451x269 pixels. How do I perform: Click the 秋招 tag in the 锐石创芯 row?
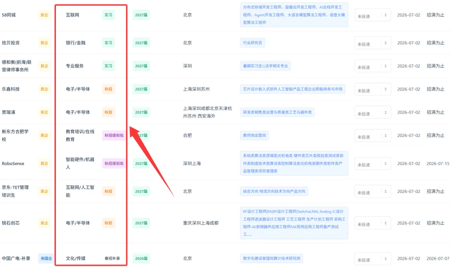coord(109,223)
